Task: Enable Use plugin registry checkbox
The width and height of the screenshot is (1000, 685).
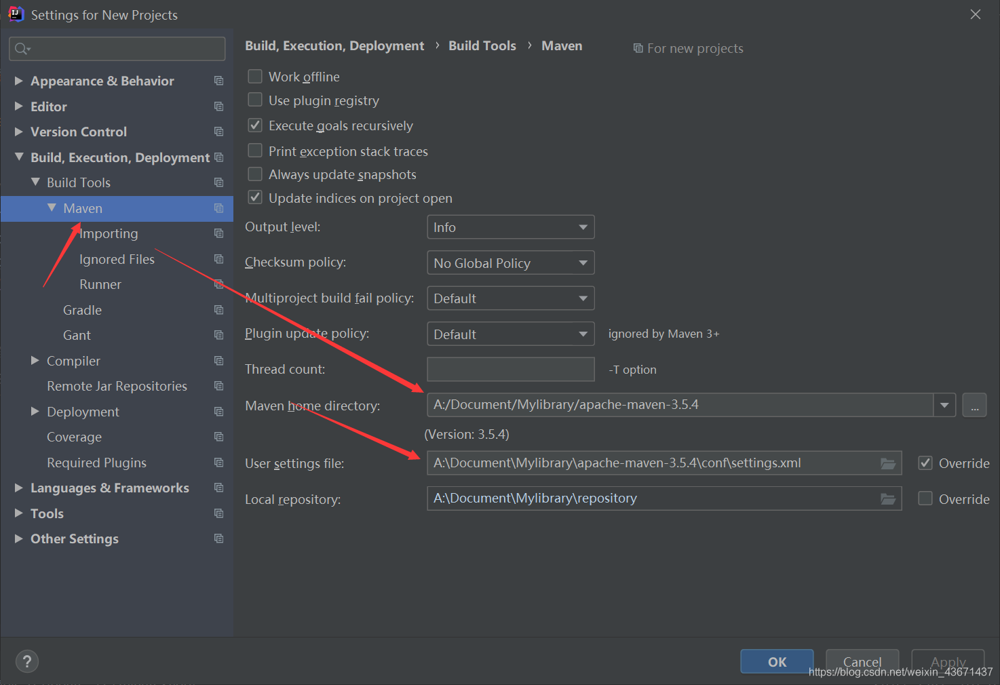Action: (255, 100)
